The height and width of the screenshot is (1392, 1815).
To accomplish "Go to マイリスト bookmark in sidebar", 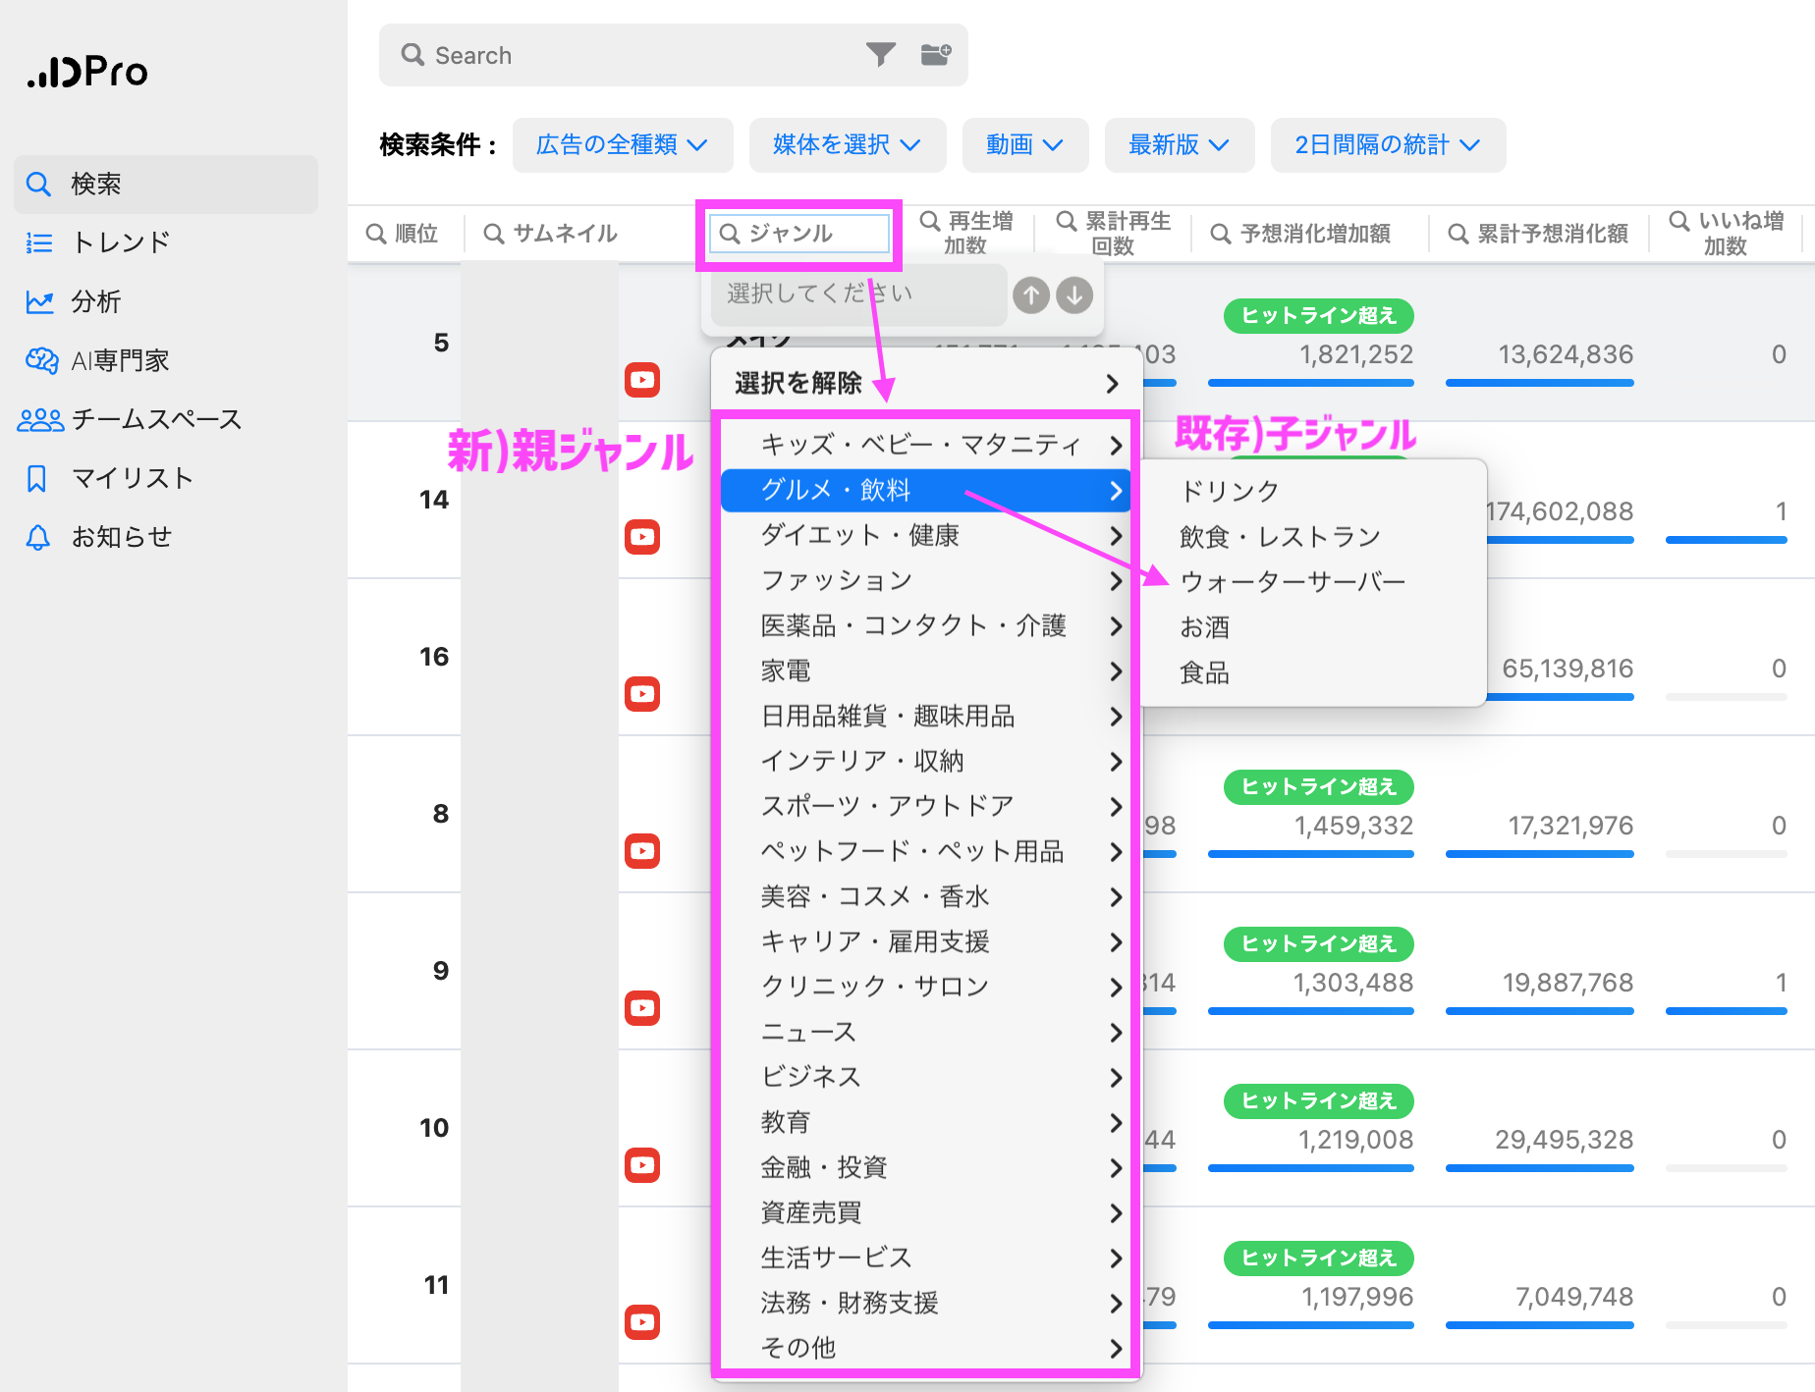I will click(131, 478).
